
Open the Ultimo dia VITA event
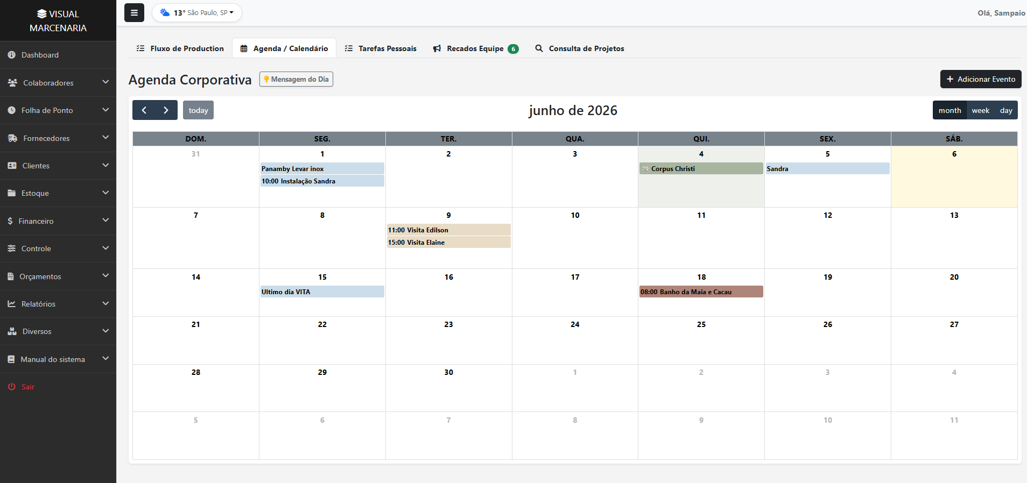[x=322, y=292]
